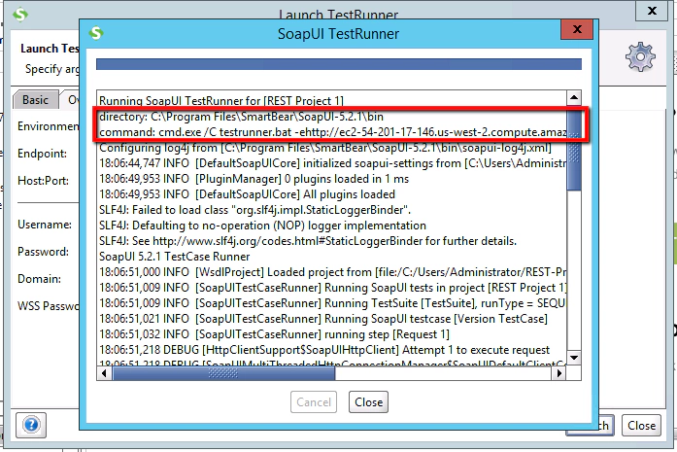The image size is (677, 452).
Task: Select the 'initialized soapui-settings' log line
Action: tap(332, 163)
